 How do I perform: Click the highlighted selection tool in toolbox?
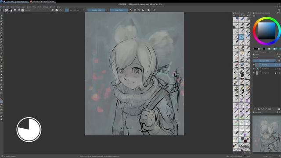(1, 101)
